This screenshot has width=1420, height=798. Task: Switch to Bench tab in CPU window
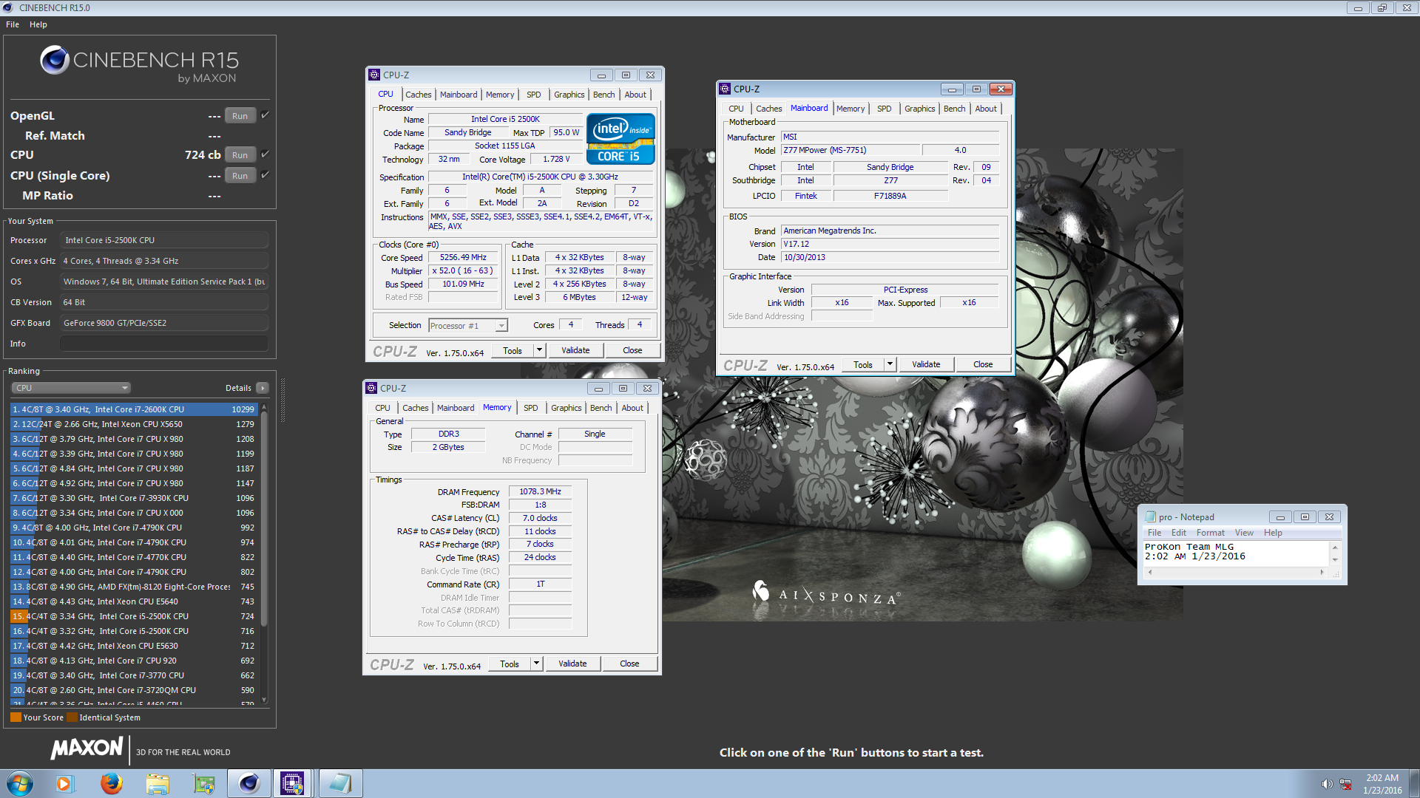603,95
